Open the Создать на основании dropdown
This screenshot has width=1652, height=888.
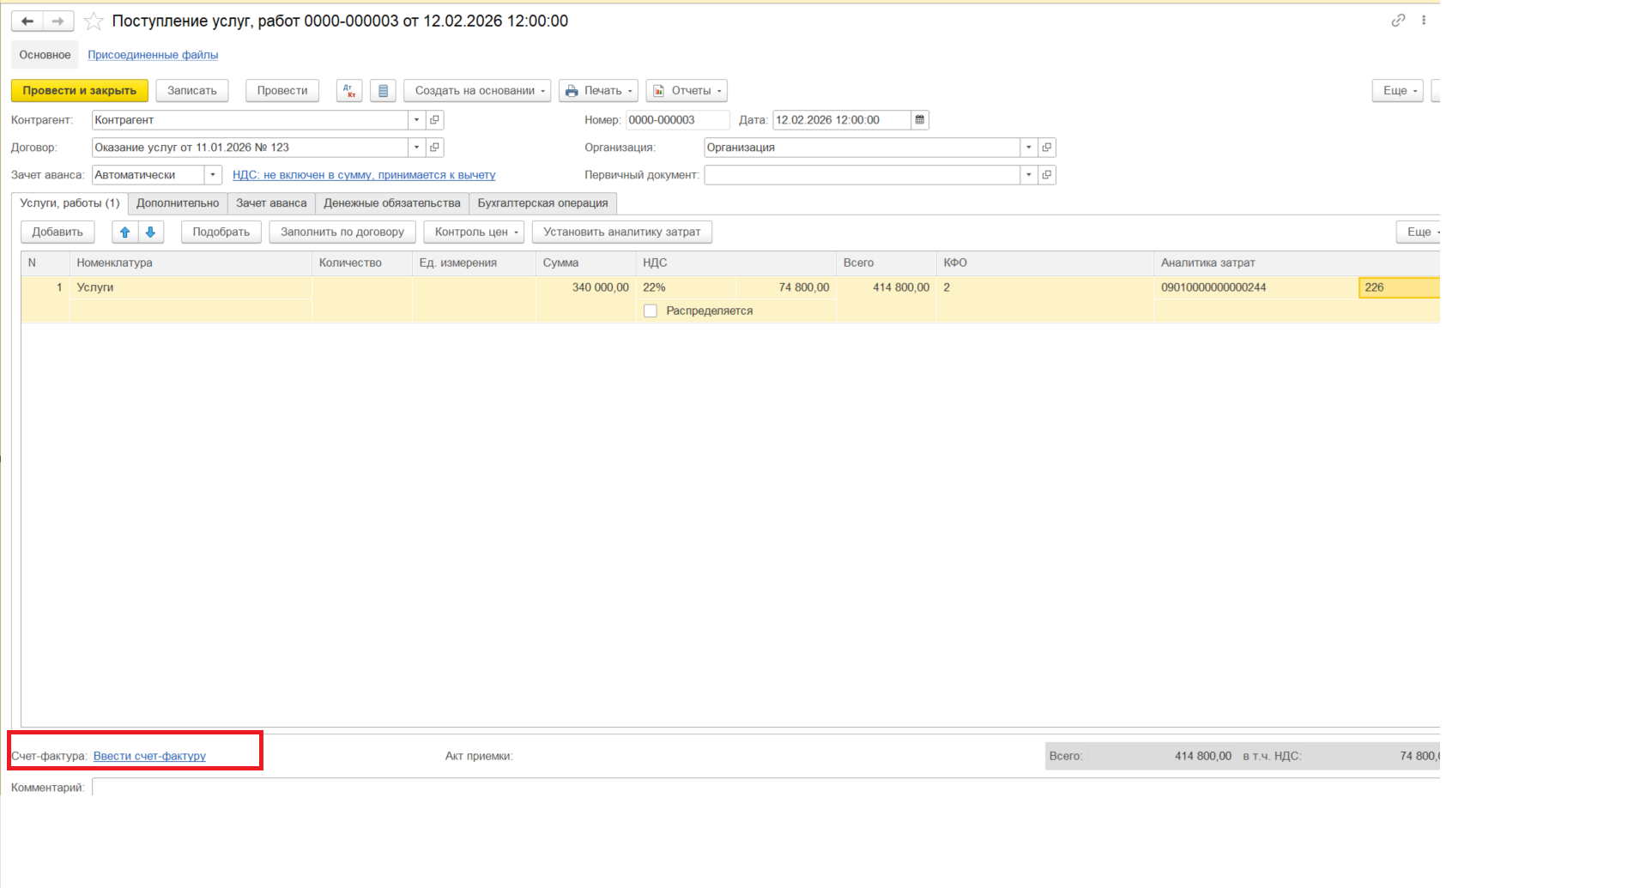click(477, 91)
